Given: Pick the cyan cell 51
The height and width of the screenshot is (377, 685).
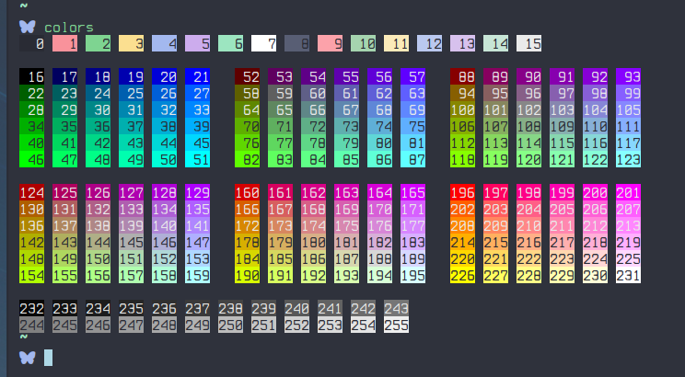Looking at the screenshot, I should coord(197,159).
